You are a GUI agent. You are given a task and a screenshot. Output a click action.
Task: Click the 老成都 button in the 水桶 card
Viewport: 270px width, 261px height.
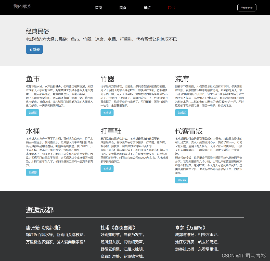point(32,172)
